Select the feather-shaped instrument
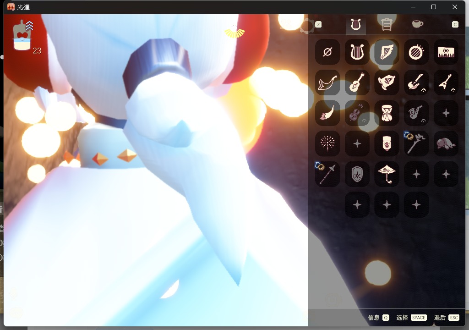Viewport: 469px width, 330px height. coord(327,113)
